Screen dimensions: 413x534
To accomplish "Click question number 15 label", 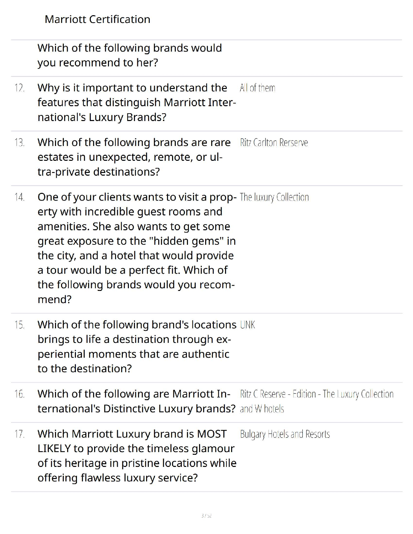I will (20, 325).
